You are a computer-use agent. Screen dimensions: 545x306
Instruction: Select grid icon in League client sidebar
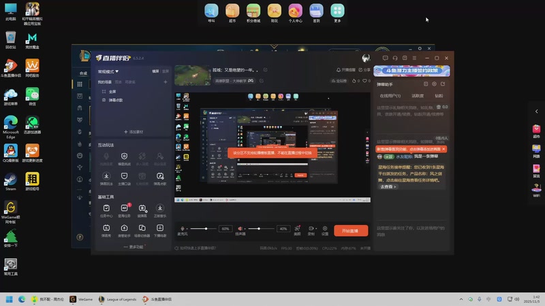[x=80, y=84]
